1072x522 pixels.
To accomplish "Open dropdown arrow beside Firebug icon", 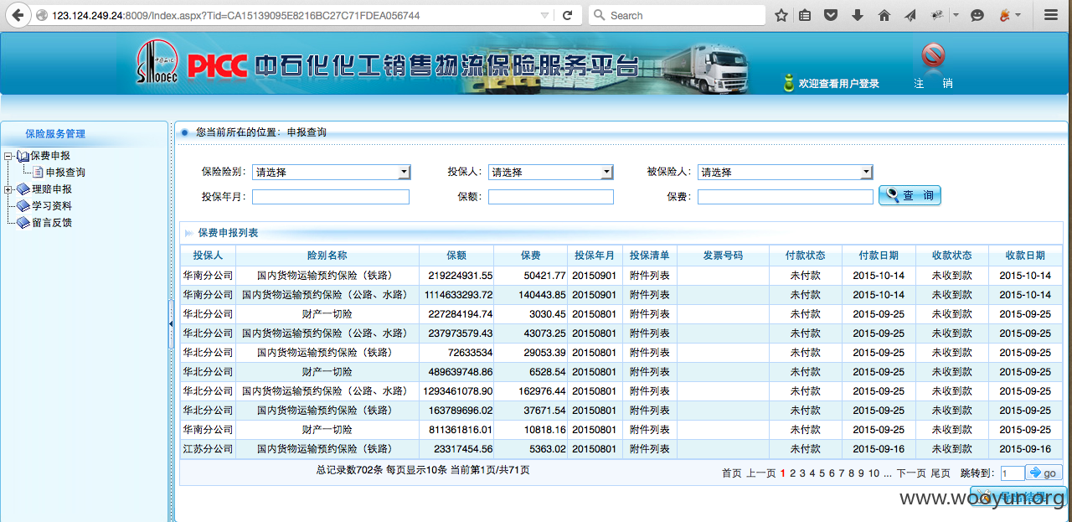I will coord(1018,15).
